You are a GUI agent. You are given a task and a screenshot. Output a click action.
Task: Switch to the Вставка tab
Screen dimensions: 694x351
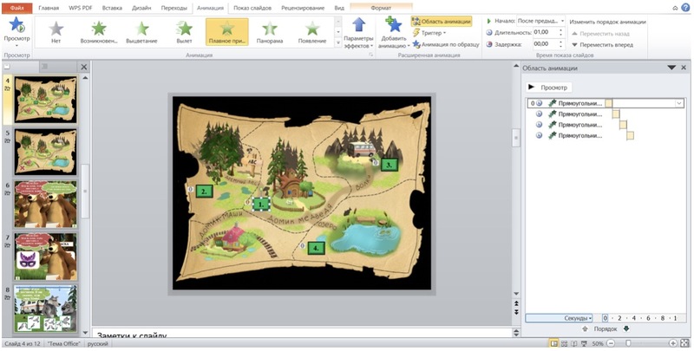pos(112,8)
